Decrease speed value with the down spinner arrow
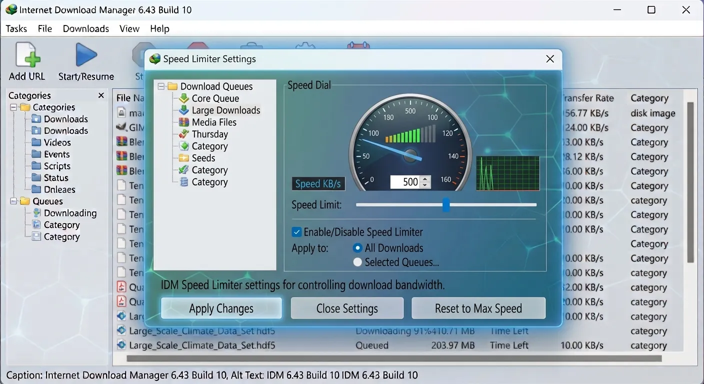This screenshot has width=704, height=384. click(x=425, y=185)
